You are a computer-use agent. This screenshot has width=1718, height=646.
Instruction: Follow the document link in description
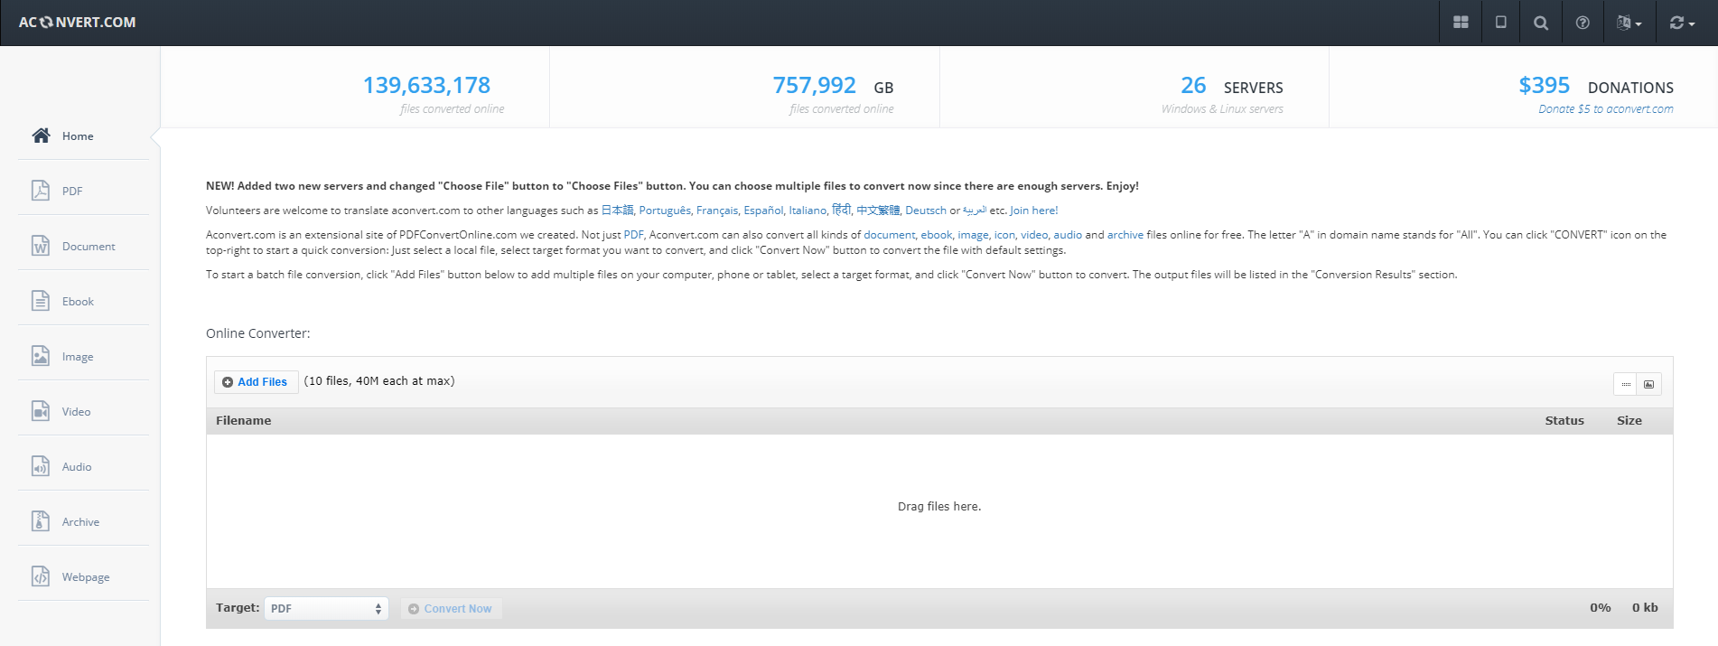click(x=890, y=235)
